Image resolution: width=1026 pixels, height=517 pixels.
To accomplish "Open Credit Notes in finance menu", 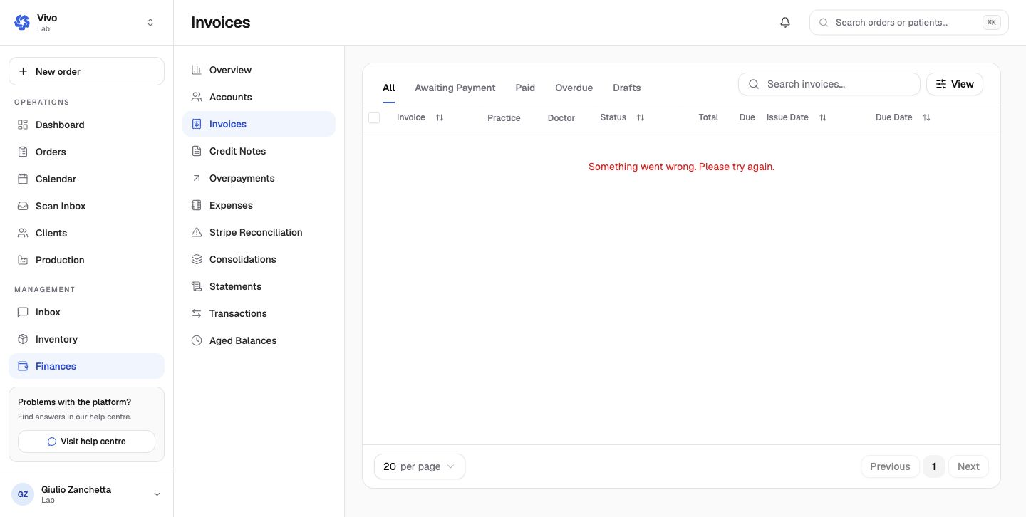I will (259, 151).
